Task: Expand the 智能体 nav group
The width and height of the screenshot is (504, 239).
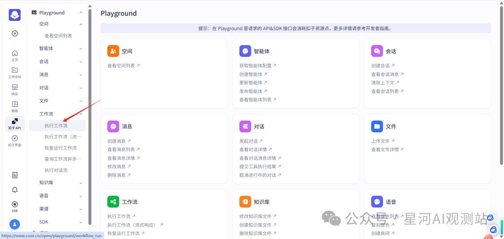Action: point(81,48)
